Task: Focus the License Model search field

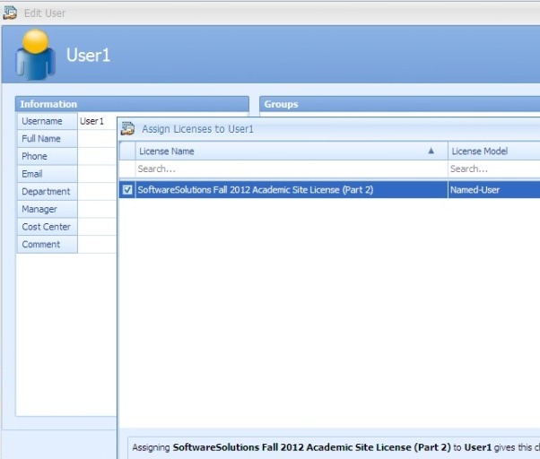Action: coord(494,169)
